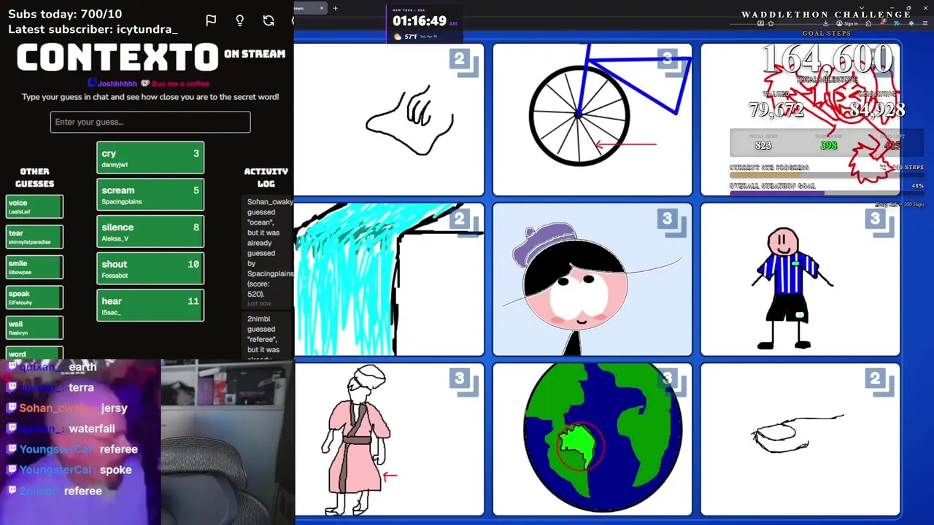Select the 'scream' guess bar
Image resolution: width=934 pixels, height=525 pixels.
pos(150,195)
